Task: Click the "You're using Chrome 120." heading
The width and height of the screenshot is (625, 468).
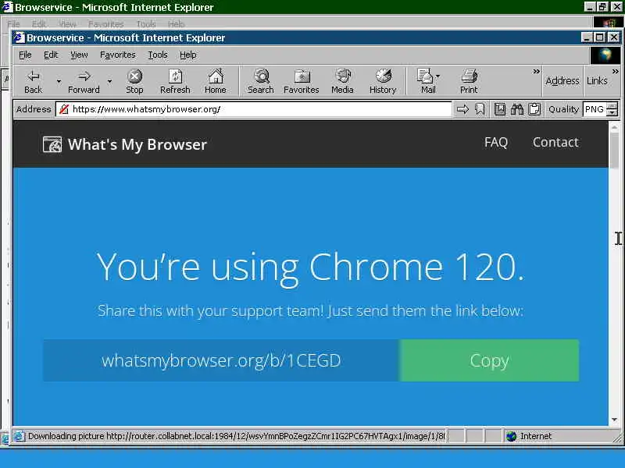Action: 310,267
